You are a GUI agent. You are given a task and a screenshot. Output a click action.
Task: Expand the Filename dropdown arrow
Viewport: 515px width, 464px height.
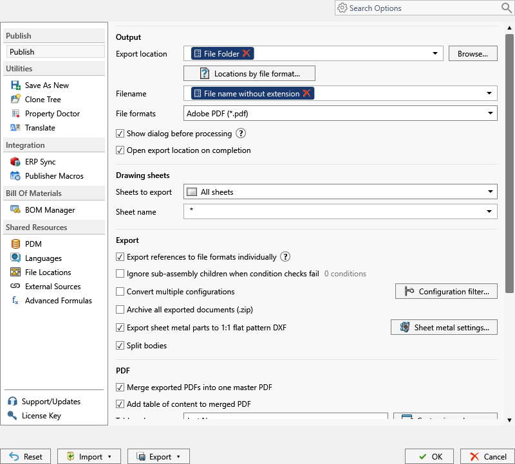click(489, 93)
